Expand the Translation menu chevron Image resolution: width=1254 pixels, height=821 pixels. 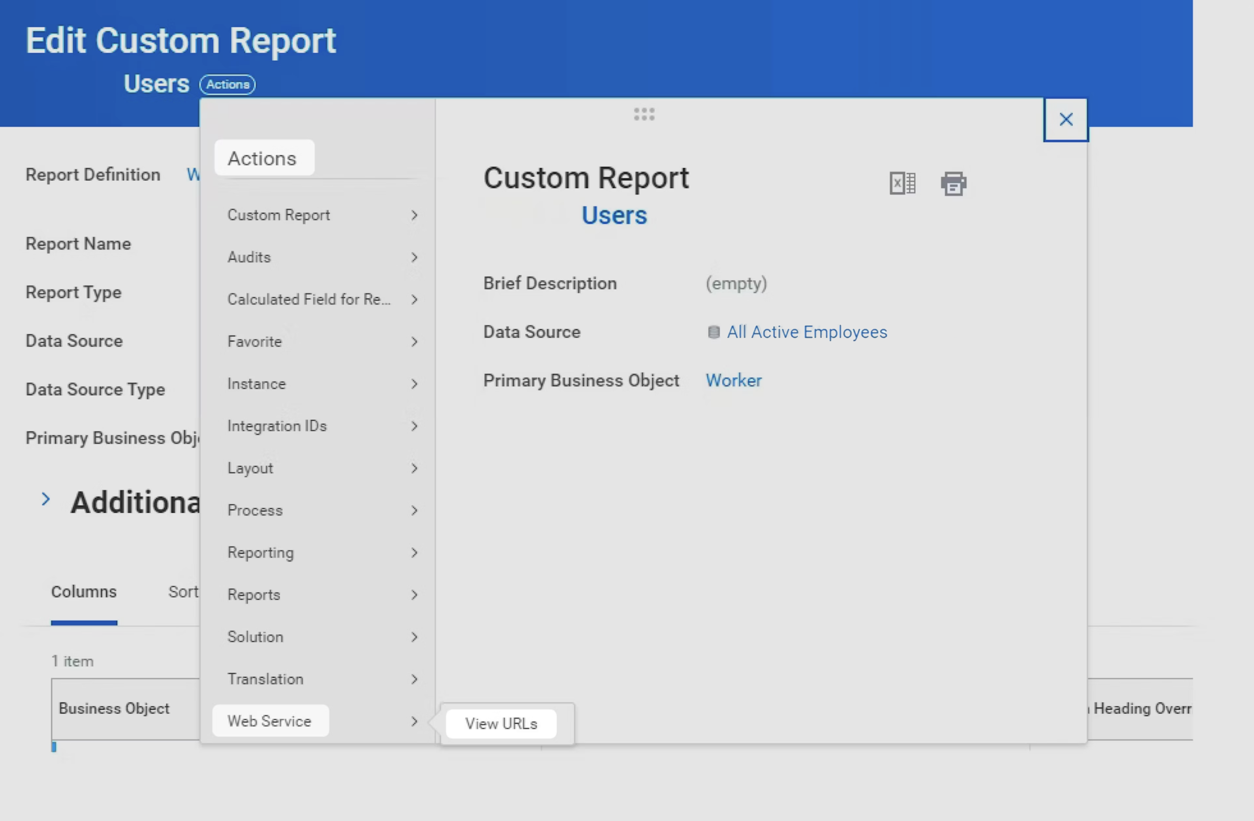click(414, 679)
